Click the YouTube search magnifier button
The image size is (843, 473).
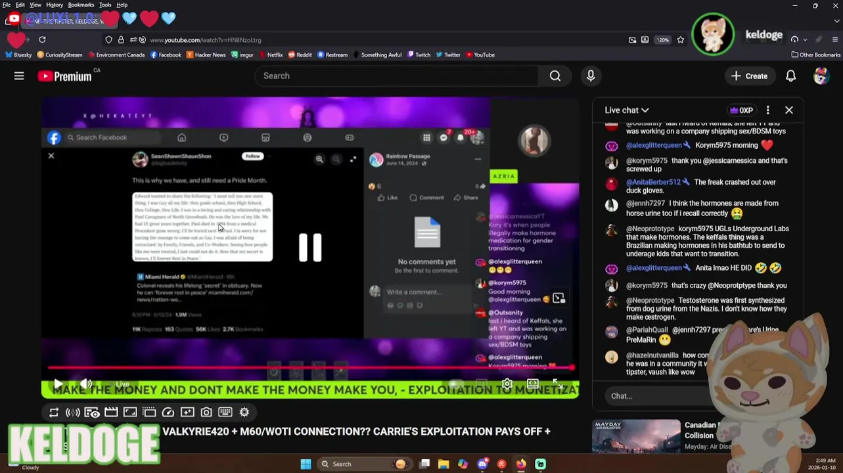coord(555,76)
